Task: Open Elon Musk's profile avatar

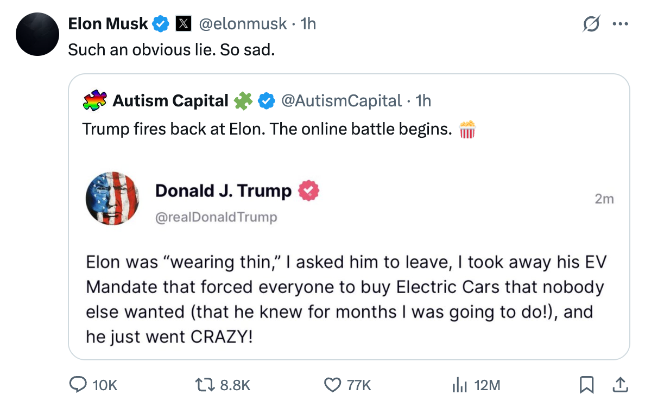Action: pos(37,34)
